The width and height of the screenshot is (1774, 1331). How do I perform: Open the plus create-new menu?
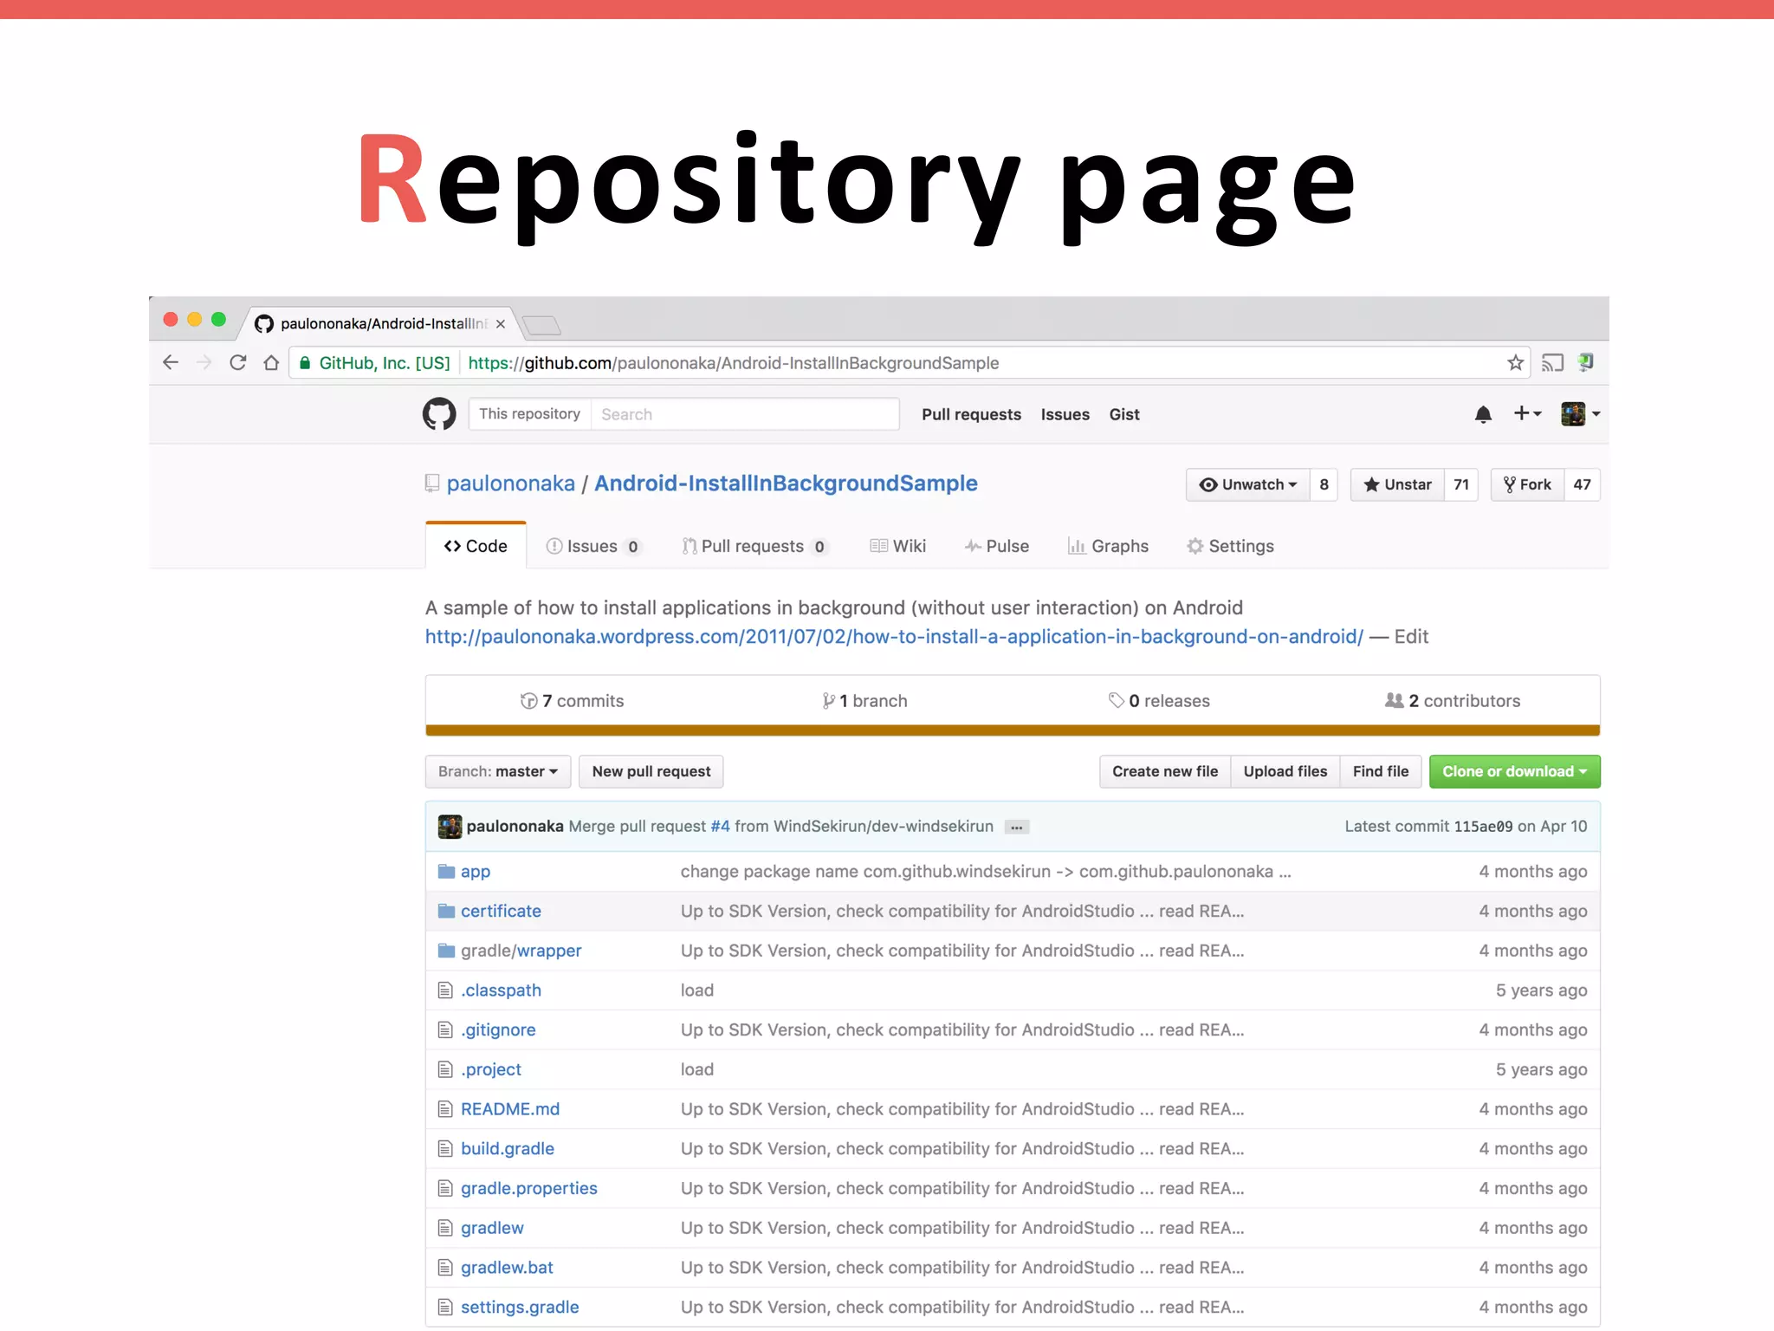1527,413
